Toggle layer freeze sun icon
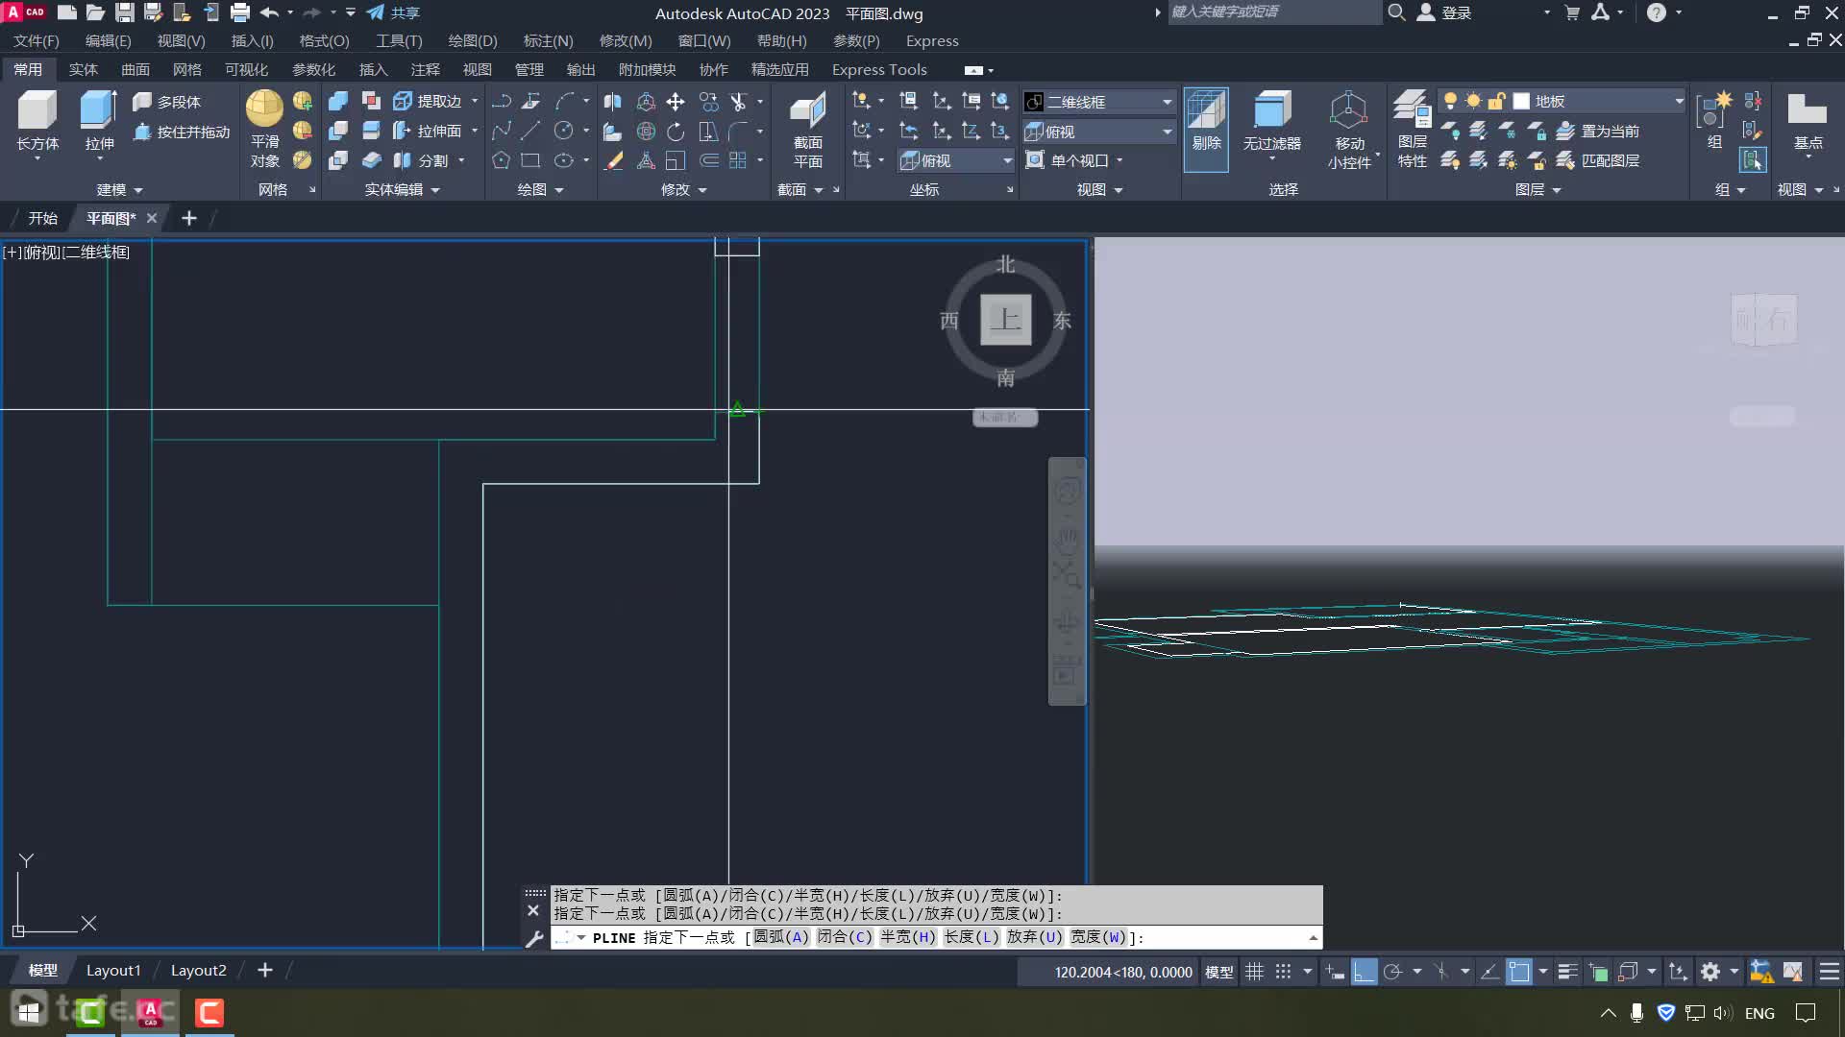The width and height of the screenshot is (1845, 1037). pos(1473,101)
